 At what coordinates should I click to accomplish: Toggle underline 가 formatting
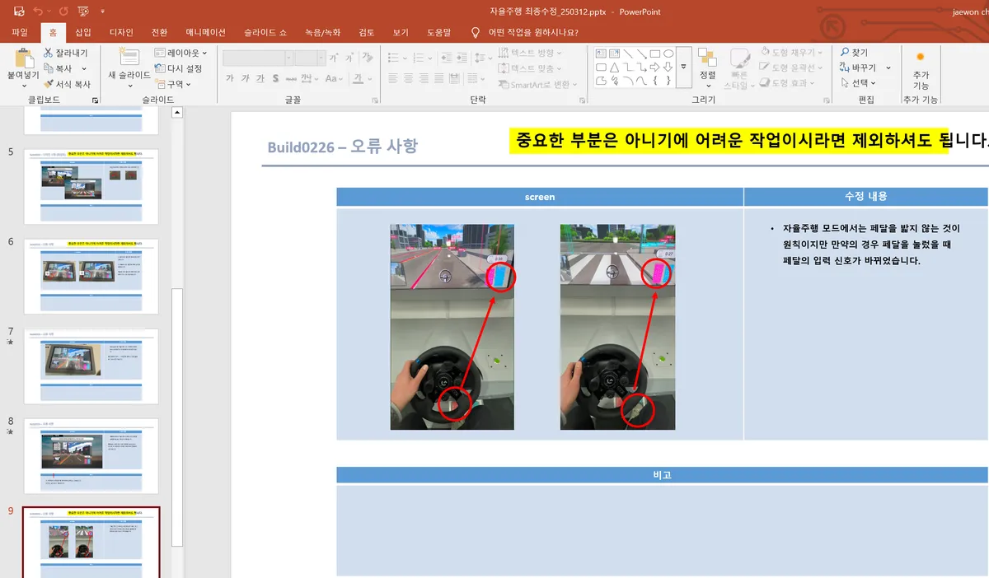(260, 79)
